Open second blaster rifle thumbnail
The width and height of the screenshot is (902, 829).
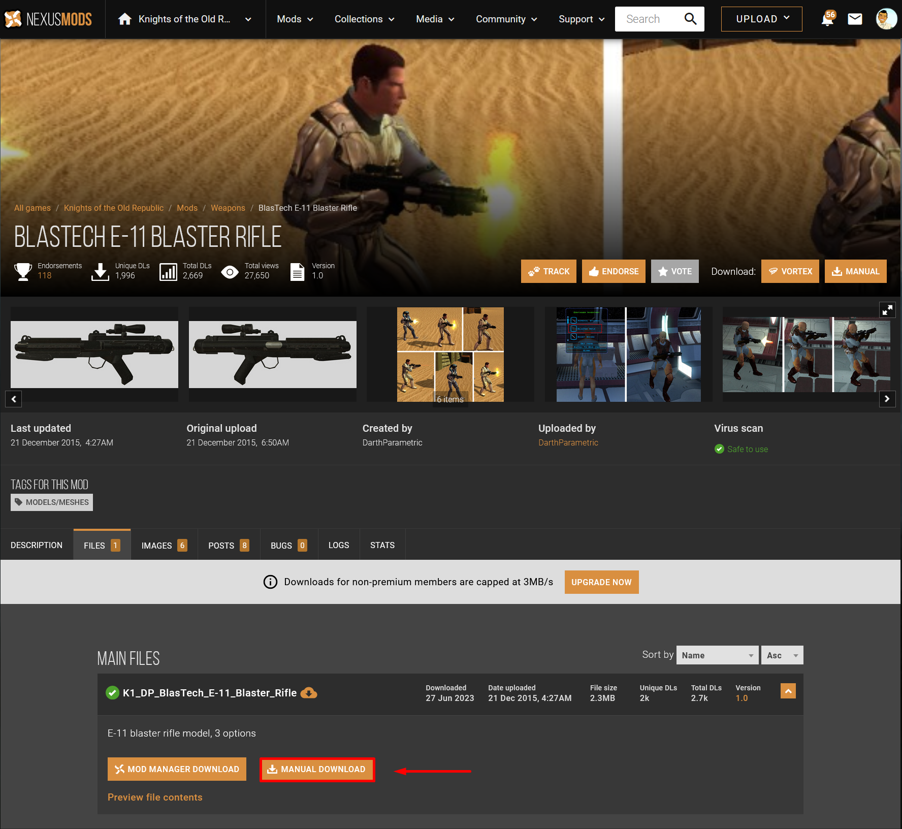(273, 355)
